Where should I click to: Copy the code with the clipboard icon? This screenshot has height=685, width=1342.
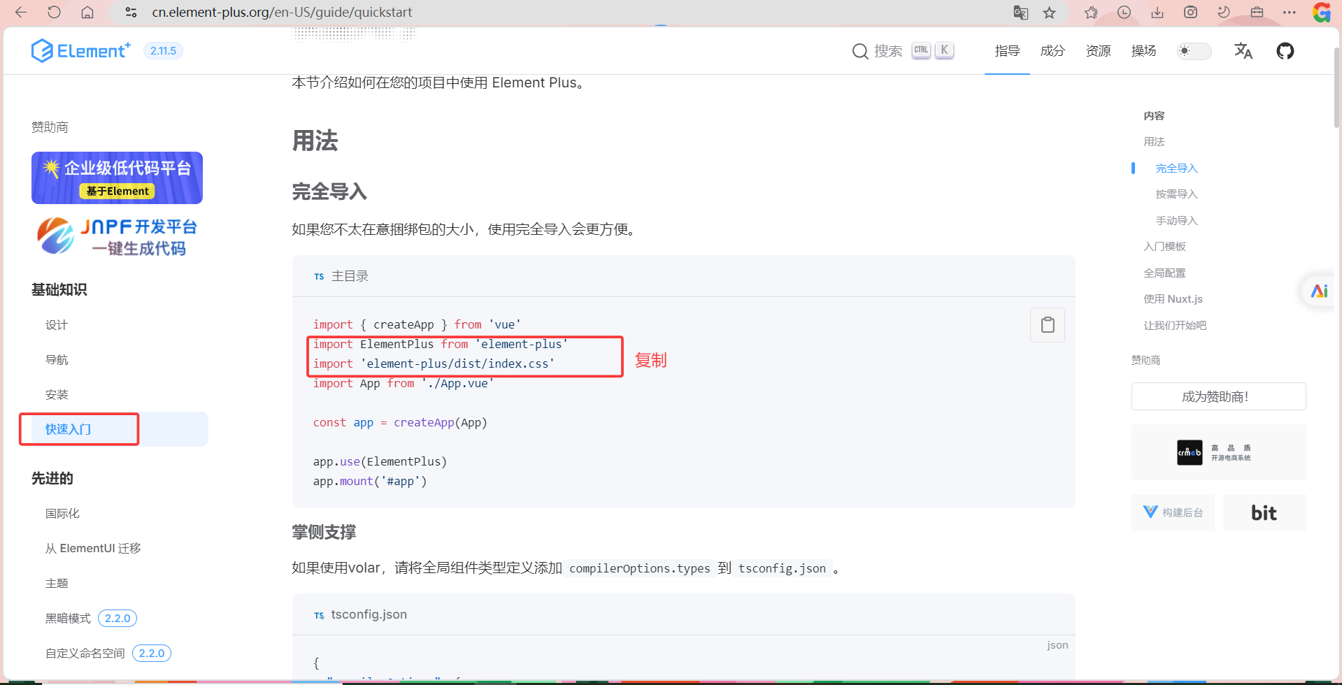tap(1047, 324)
